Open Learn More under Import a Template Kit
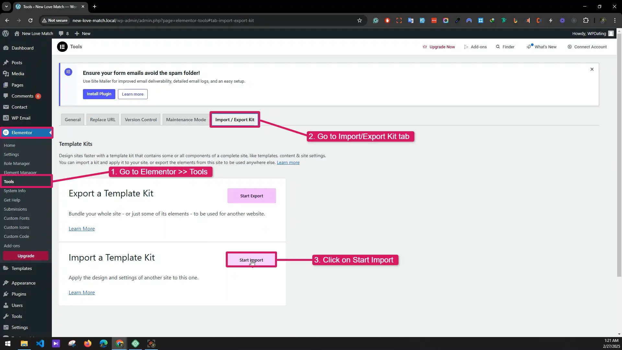Screen dimensions: 622x350 (82, 293)
